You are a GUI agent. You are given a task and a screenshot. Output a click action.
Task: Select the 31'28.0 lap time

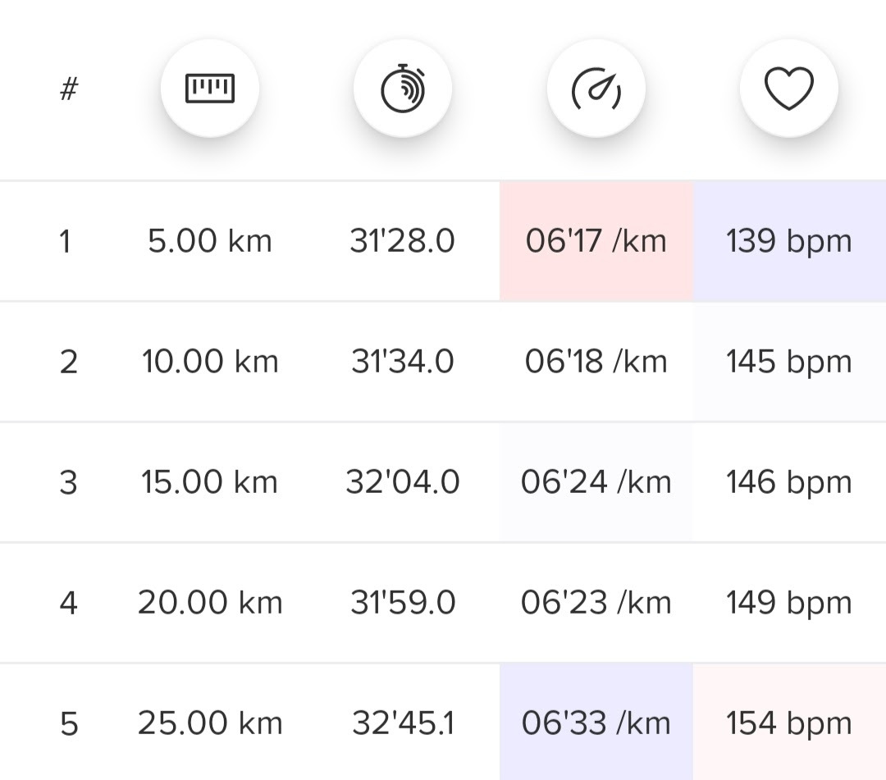402,242
